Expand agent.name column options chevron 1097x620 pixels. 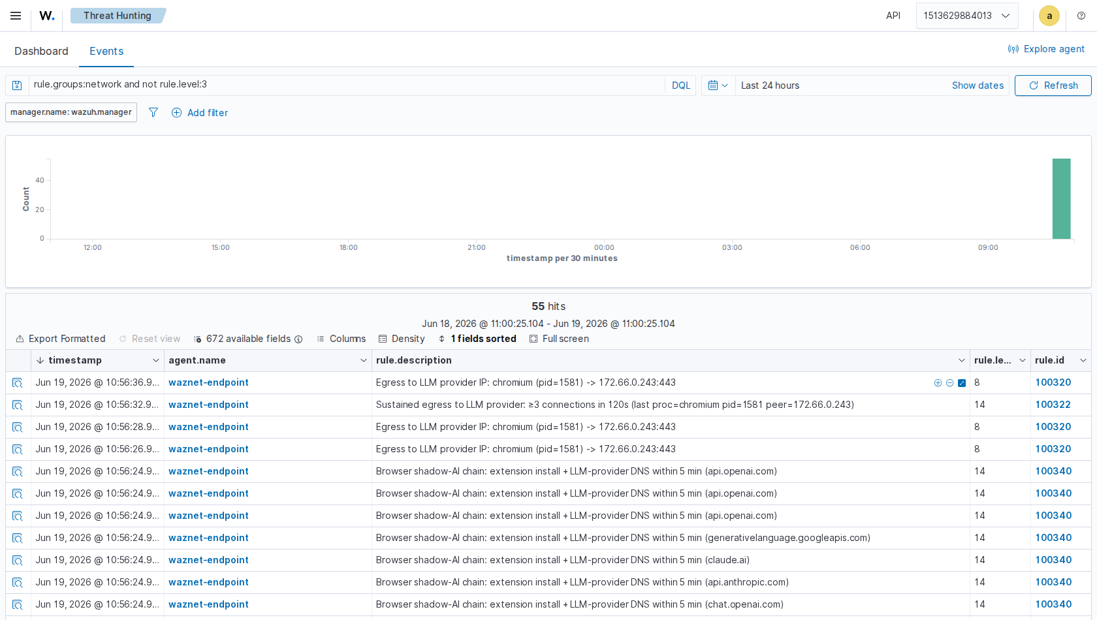tap(364, 360)
